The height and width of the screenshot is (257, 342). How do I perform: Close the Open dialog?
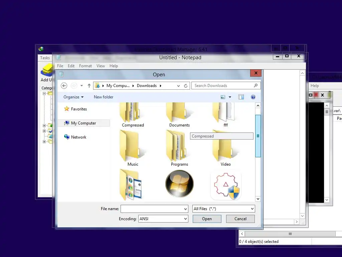click(256, 73)
